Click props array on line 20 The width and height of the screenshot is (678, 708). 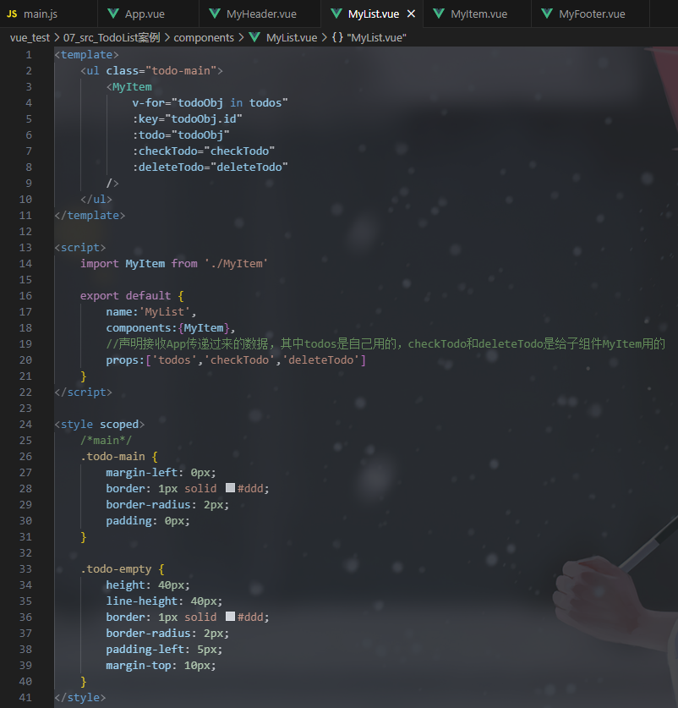[236, 359]
